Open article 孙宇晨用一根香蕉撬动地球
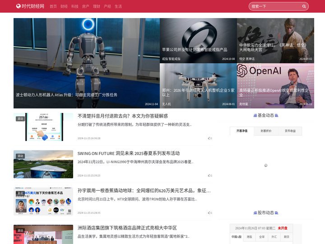The height and width of the screenshot is (244, 325). (x=144, y=191)
